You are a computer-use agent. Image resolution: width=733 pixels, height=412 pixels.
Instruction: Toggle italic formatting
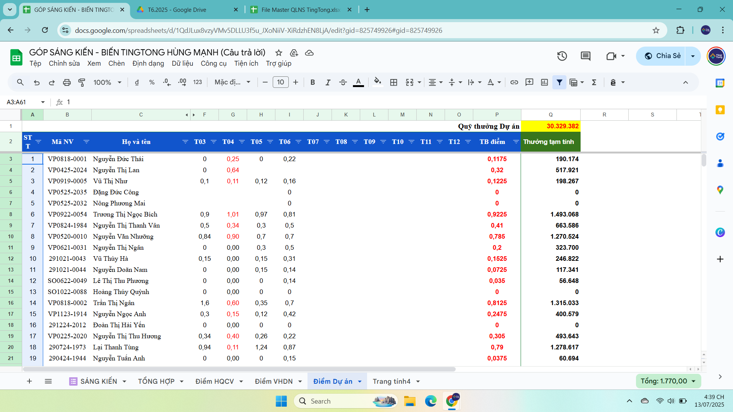pyautogui.click(x=328, y=82)
